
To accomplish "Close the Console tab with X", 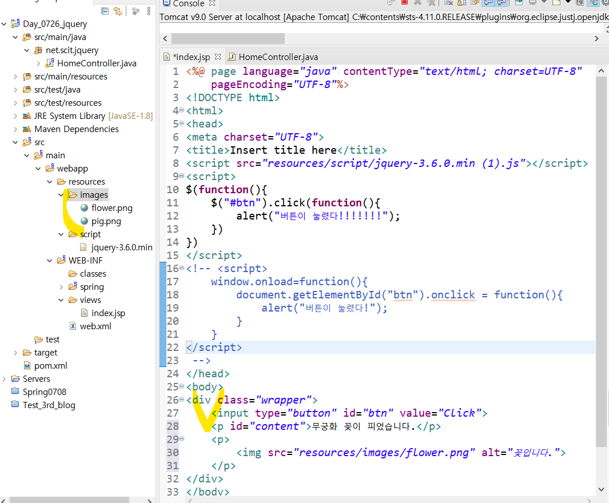I will (x=212, y=3).
